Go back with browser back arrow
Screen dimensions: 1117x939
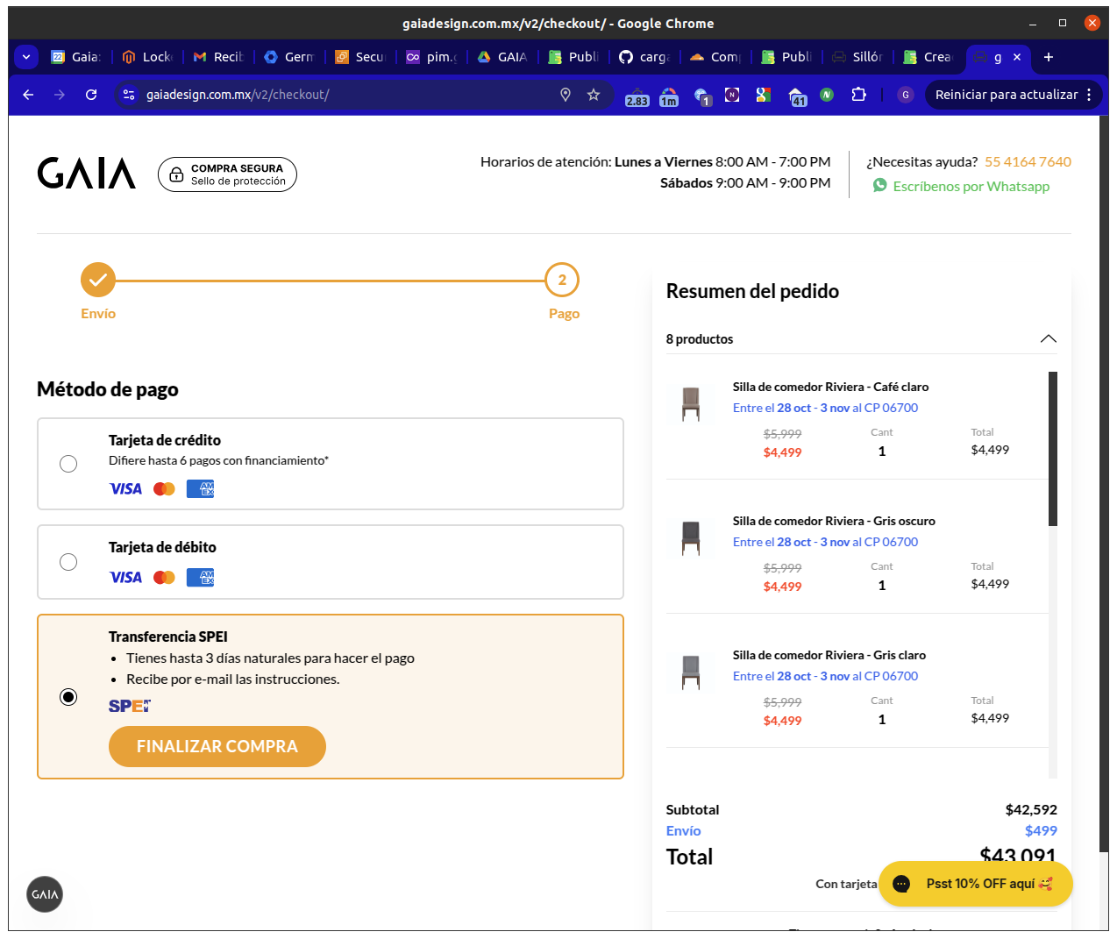point(28,95)
